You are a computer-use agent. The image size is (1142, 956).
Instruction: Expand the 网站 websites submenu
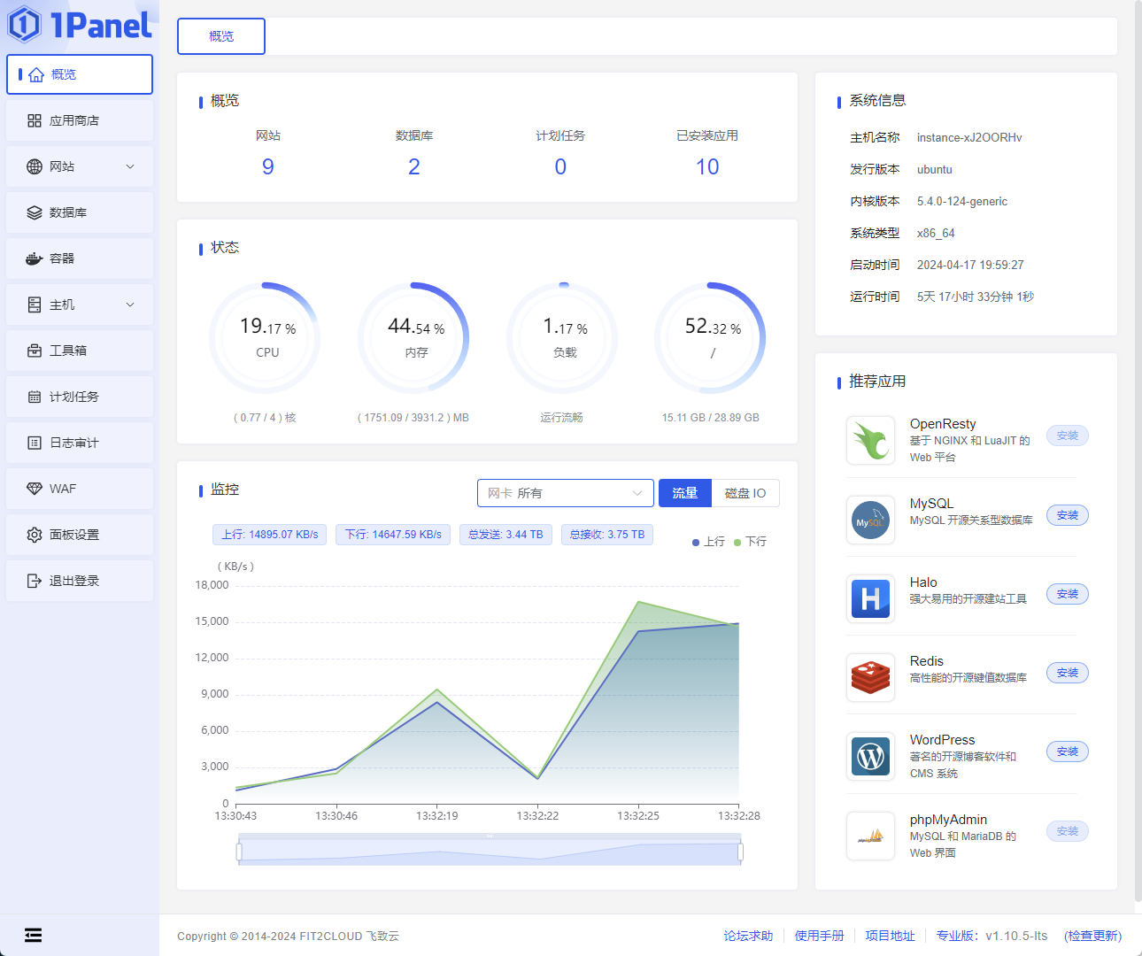click(130, 166)
